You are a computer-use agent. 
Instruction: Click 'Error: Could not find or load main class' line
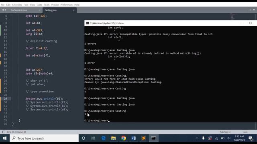(120, 79)
